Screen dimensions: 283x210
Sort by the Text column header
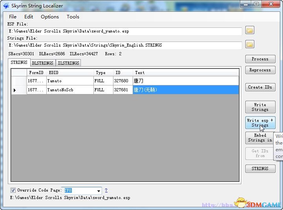coord(186,72)
